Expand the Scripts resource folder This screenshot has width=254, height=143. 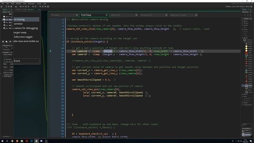[242, 29]
